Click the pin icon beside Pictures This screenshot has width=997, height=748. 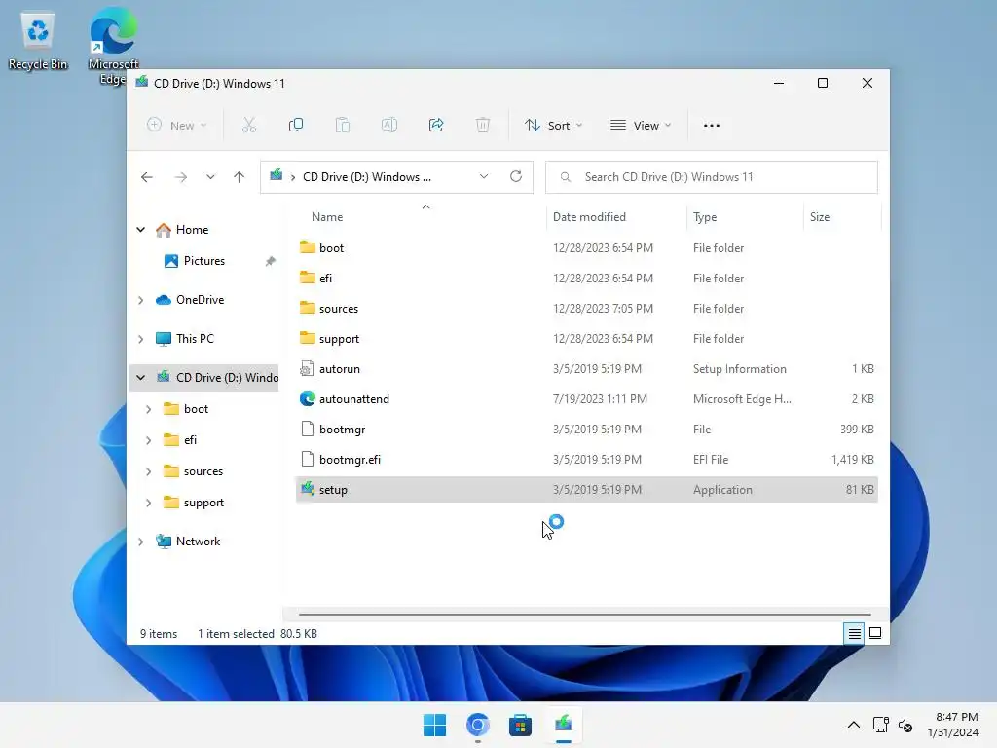click(x=271, y=261)
